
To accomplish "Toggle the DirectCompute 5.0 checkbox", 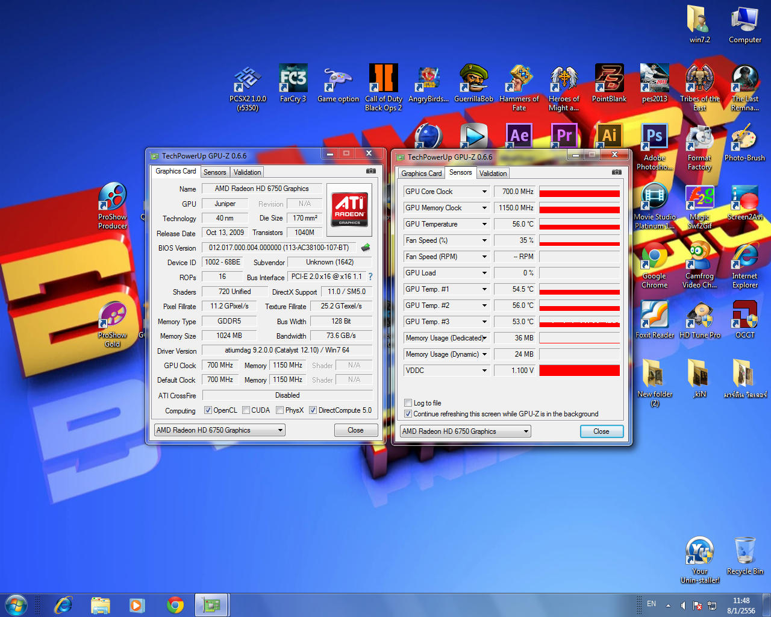I will (313, 410).
